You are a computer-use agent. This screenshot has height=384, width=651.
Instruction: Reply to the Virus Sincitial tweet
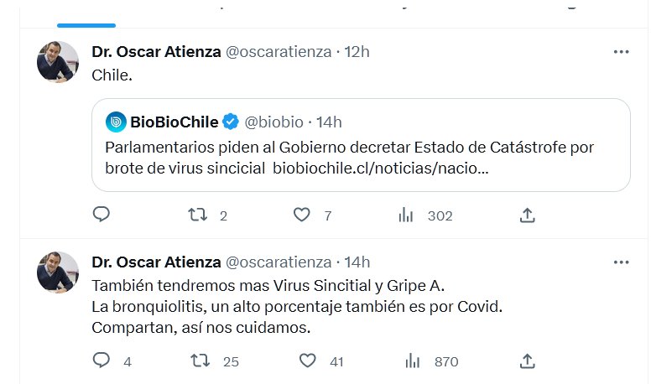click(102, 361)
